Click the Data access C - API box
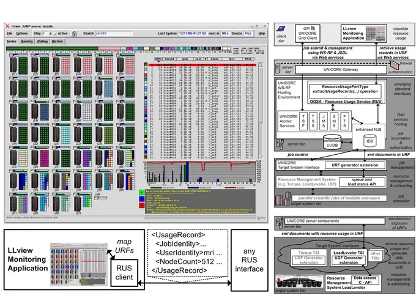Viewport: 416px width, 301px height. click(x=365, y=280)
